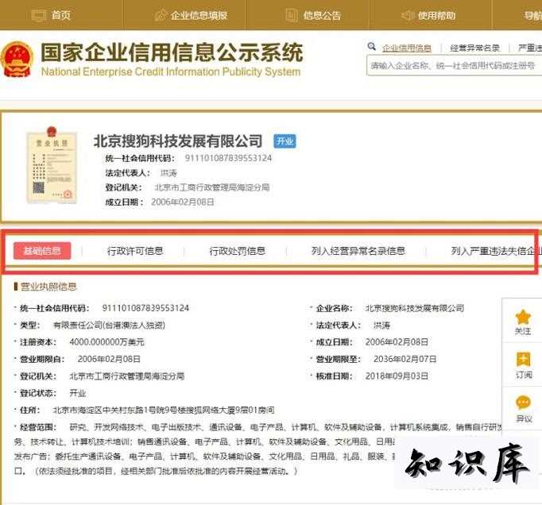Click the 营业期限至 date 2036年02月07日
The image size is (542, 505).
(x=405, y=359)
